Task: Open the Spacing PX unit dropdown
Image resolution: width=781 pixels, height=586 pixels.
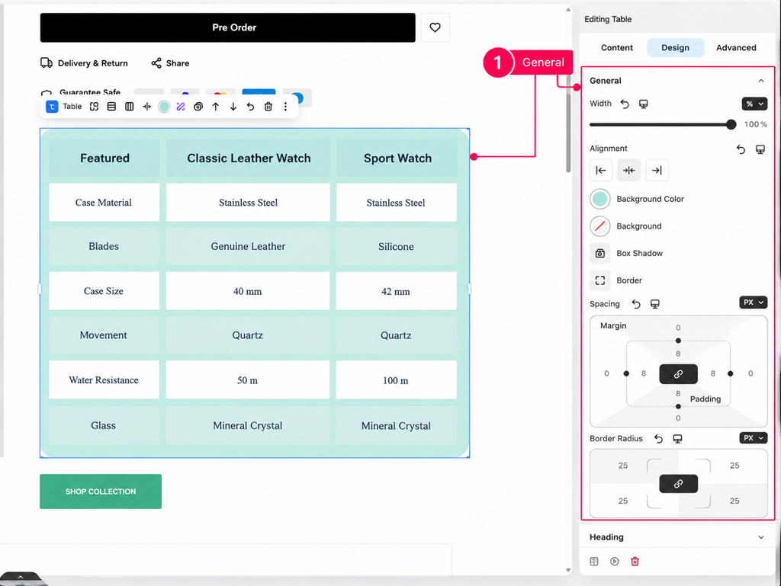Action: [x=753, y=303]
